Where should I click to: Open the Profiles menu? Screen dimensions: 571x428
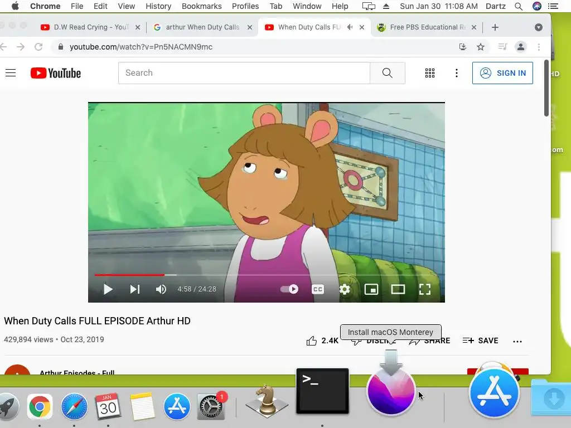245,6
